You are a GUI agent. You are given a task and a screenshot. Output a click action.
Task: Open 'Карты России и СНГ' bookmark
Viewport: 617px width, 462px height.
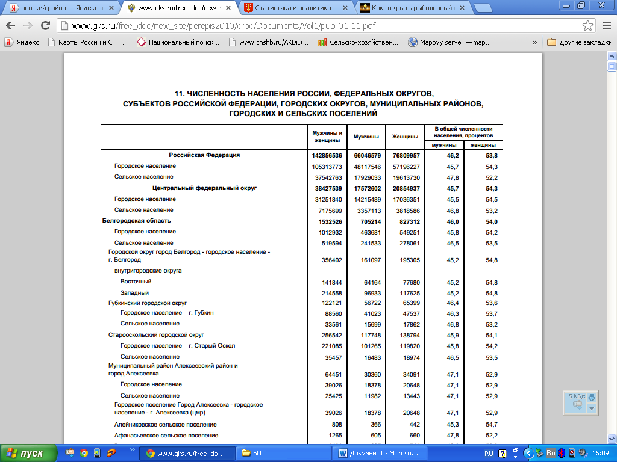(87, 42)
